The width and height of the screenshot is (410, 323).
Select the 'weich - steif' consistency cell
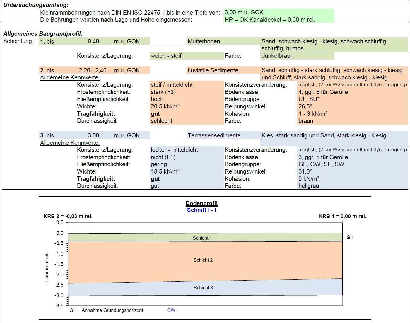[166, 56]
